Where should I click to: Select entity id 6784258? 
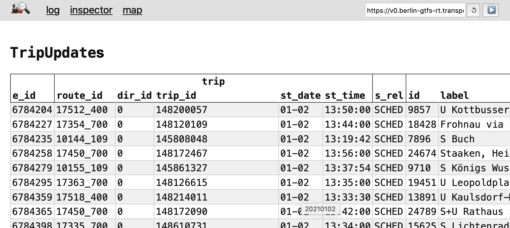32,153
